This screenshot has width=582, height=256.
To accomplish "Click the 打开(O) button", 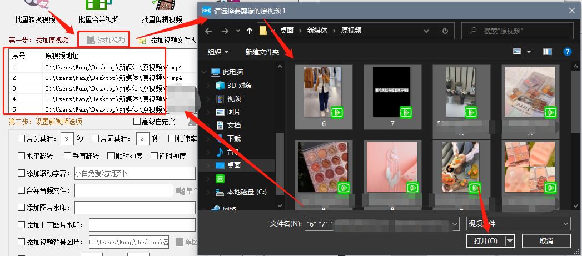I will pos(486,241).
